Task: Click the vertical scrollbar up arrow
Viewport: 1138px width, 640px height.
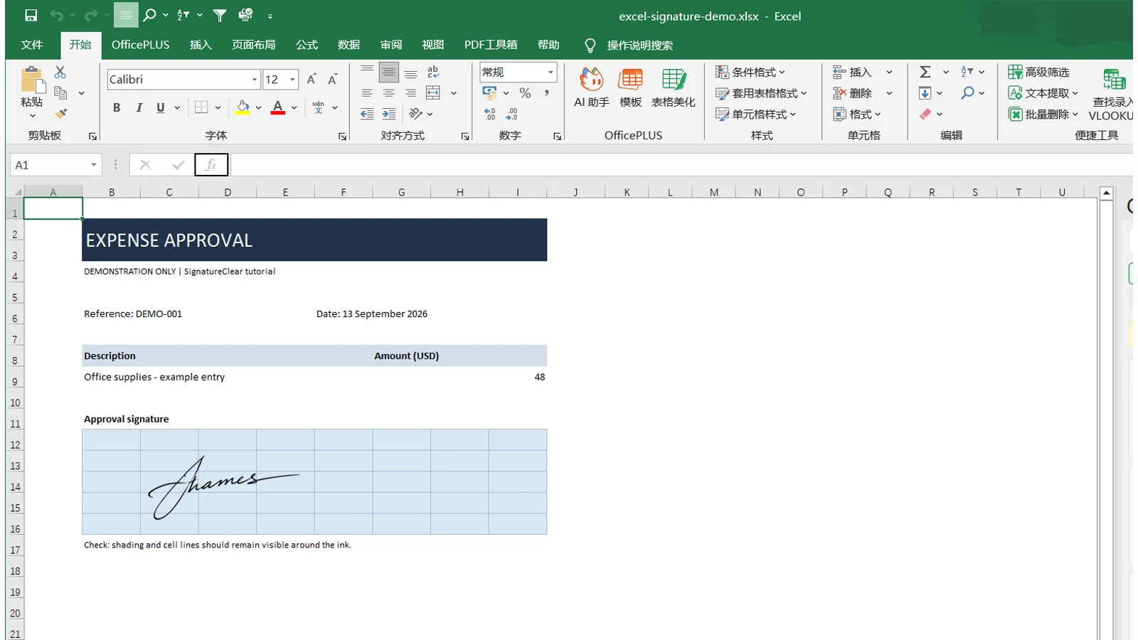Action: click(x=1106, y=193)
